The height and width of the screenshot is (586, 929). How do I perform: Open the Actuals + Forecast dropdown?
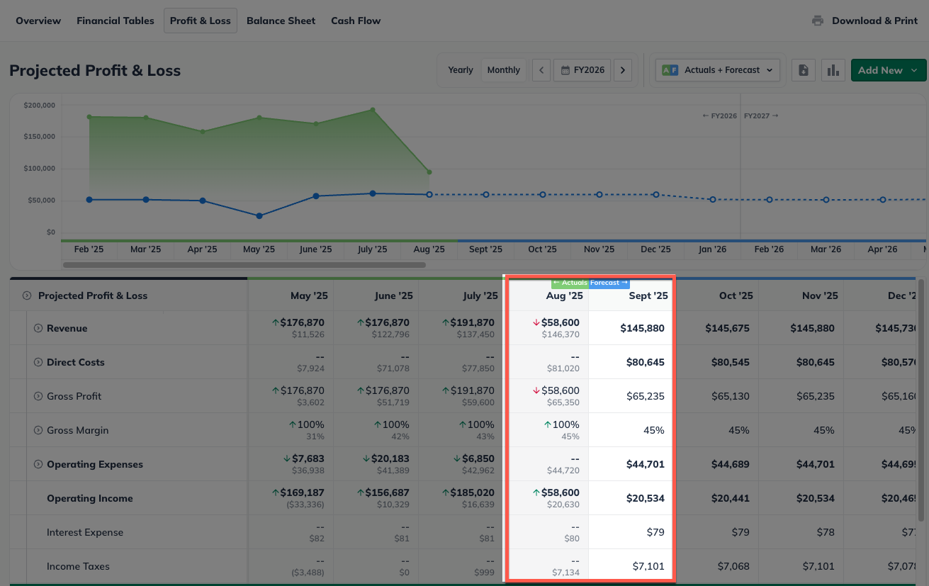pyautogui.click(x=718, y=70)
